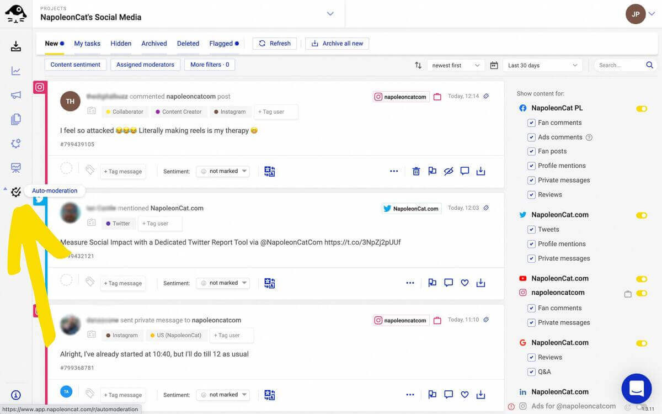This screenshot has height=414, width=662.
Task: Flag the Twitter mention message
Action: [433, 283]
